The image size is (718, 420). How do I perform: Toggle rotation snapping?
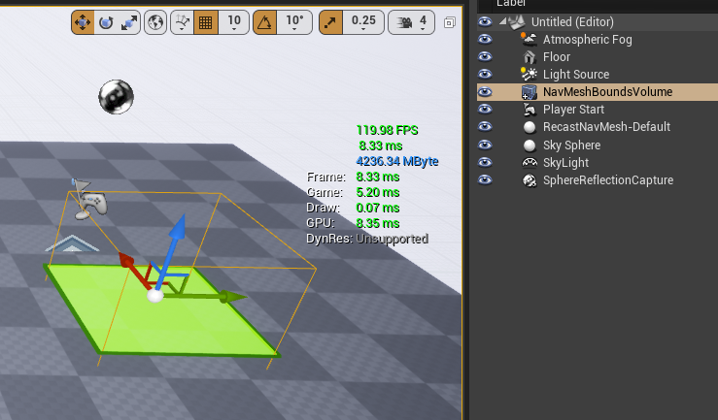[x=264, y=22]
